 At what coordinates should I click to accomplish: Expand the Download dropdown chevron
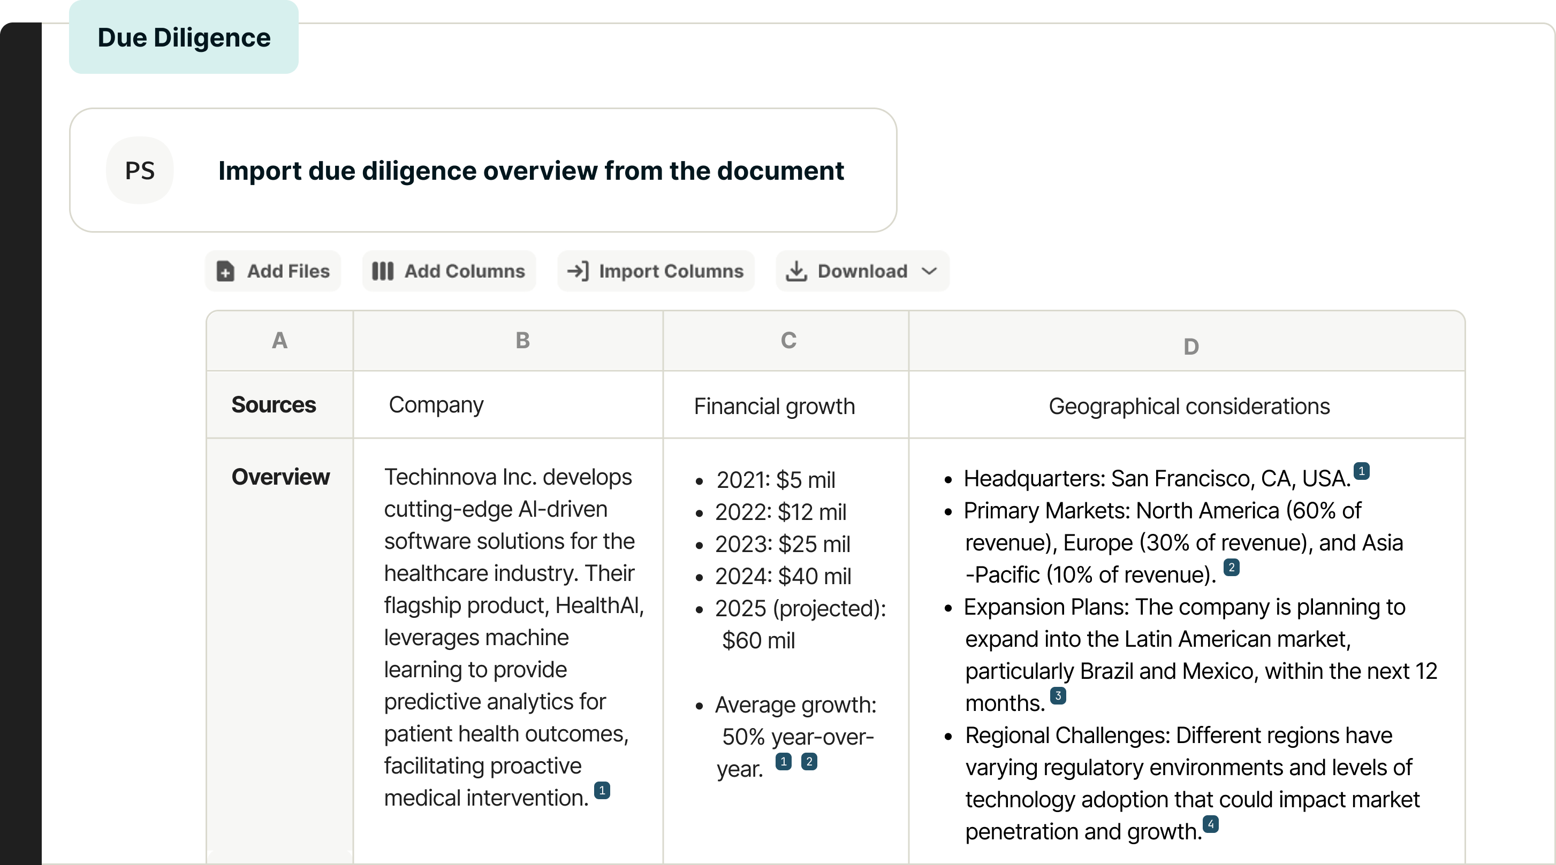tap(930, 271)
